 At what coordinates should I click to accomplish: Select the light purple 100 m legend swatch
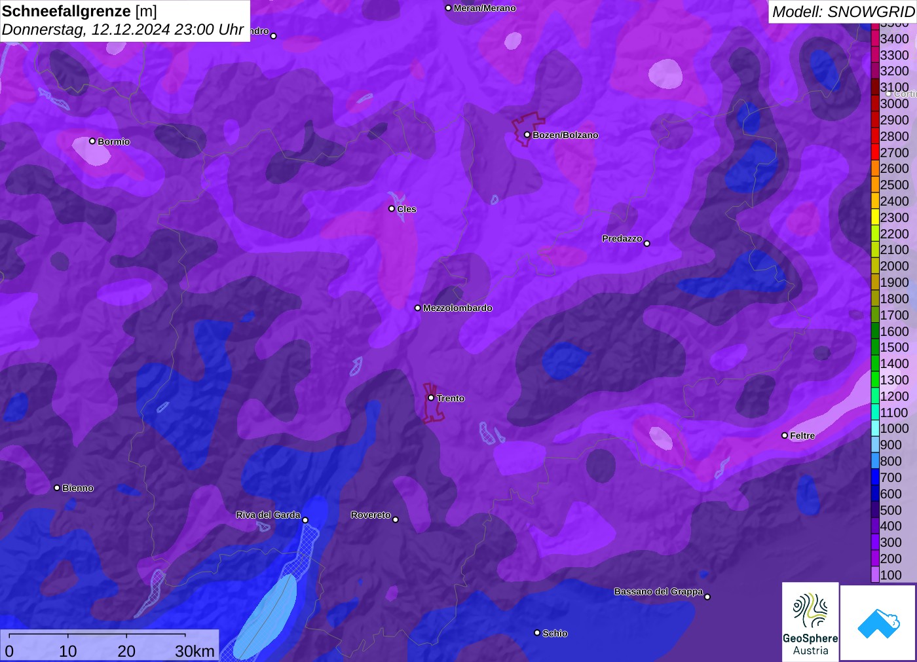[875, 575]
